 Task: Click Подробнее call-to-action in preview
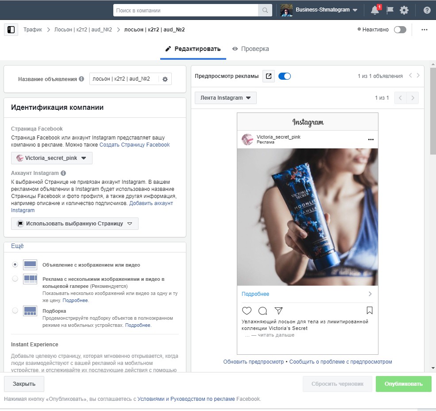click(255, 294)
